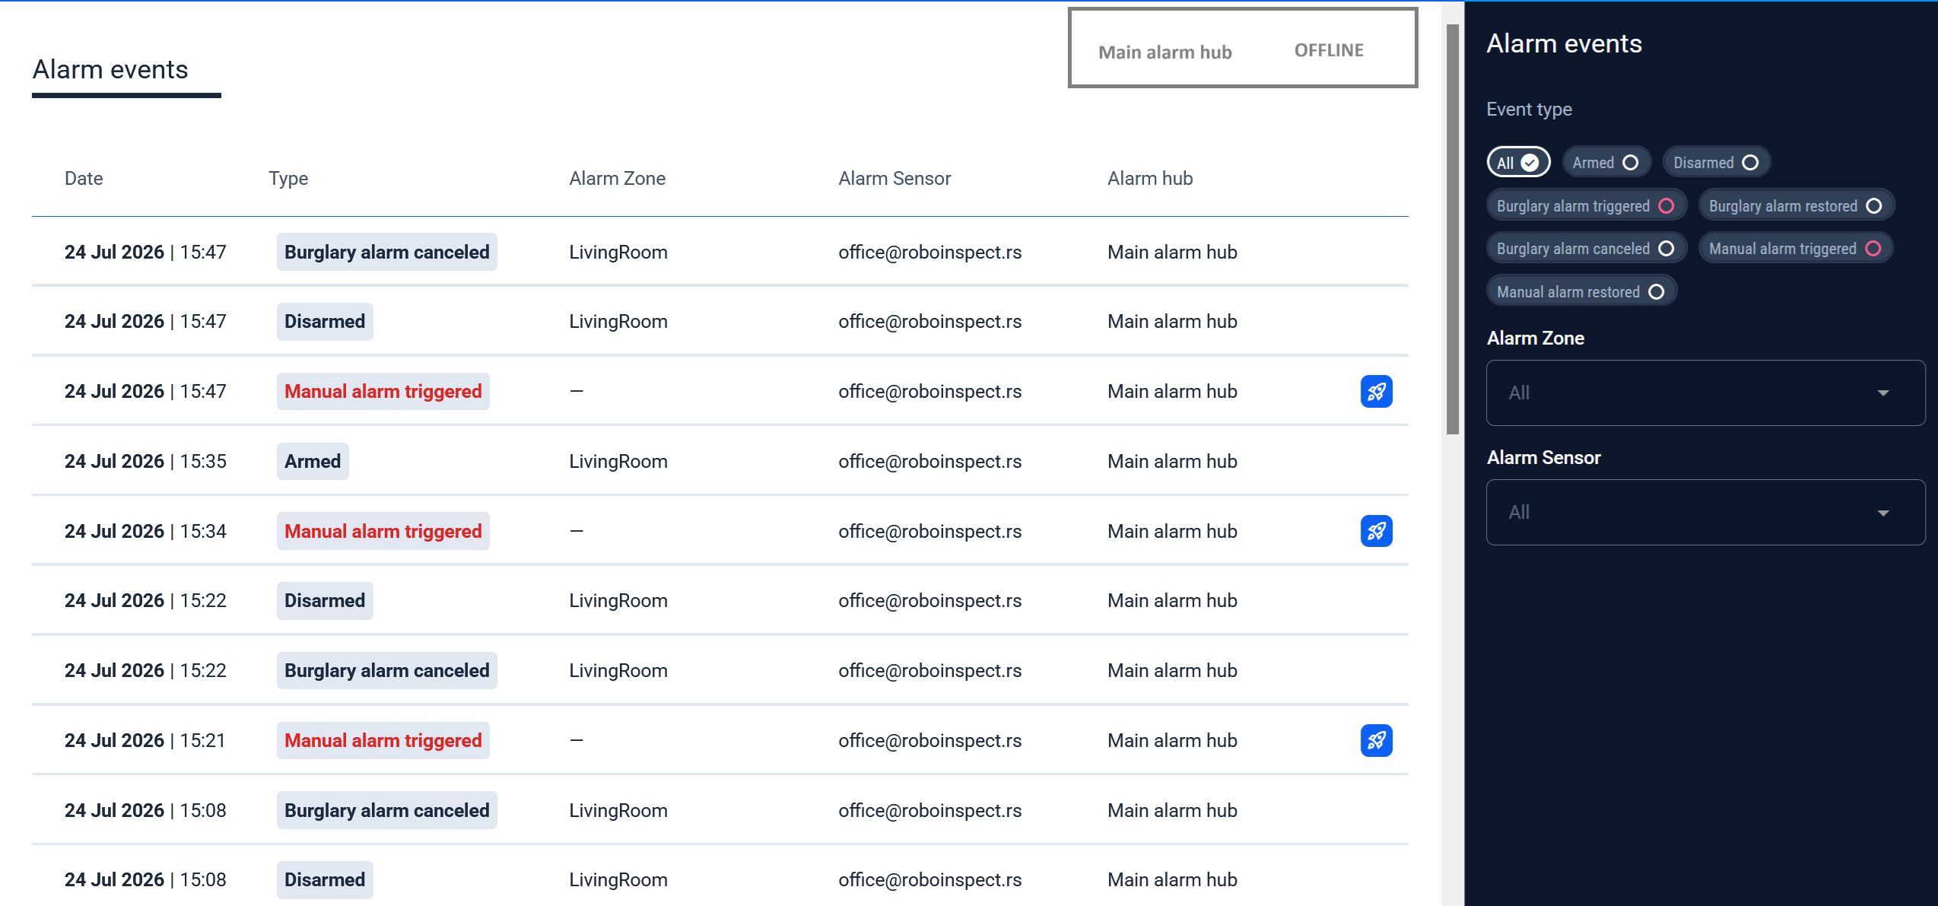Image resolution: width=1938 pixels, height=906 pixels.
Task: Click Main alarm hub in the Armed row
Action: click(1172, 461)
